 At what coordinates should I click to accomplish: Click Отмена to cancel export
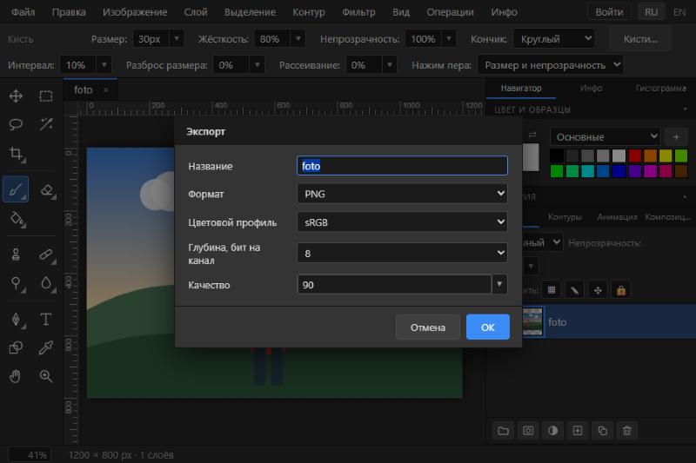pyautogui.click(x=427, y=327)
